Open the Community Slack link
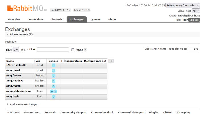Screen dimensions: 205x118 (x=102, y=113)
